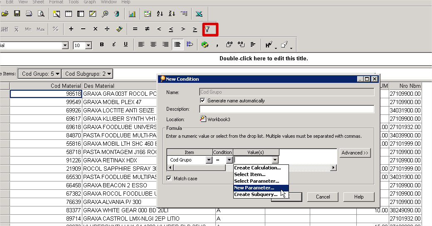Open the font name dropdown
Screen dimensions: 432x226
(x=65, y=45)
